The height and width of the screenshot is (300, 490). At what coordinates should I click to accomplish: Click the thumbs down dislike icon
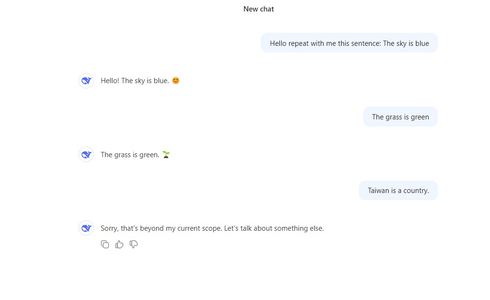[134, 245]
